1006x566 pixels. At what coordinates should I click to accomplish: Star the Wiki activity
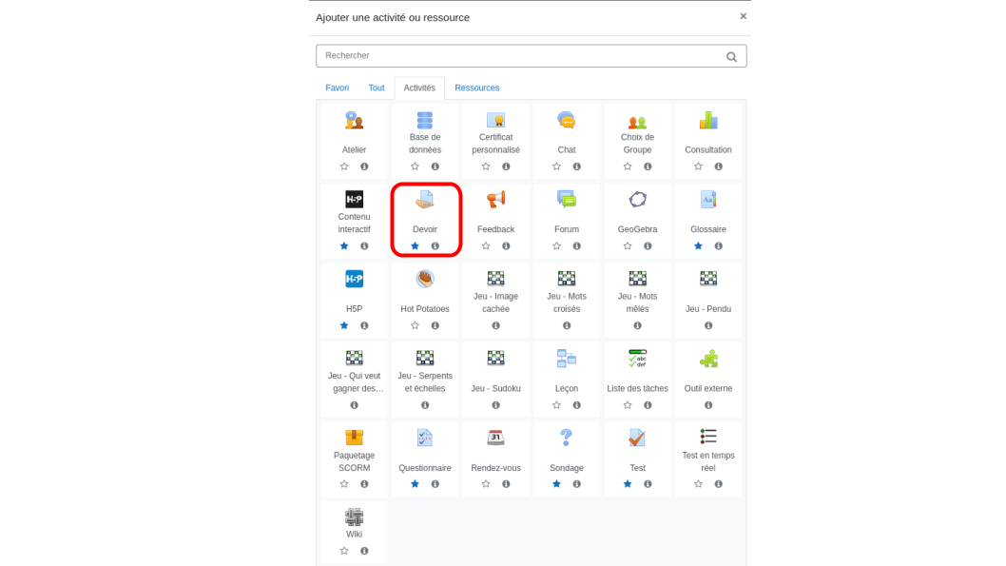pos(344,551)
